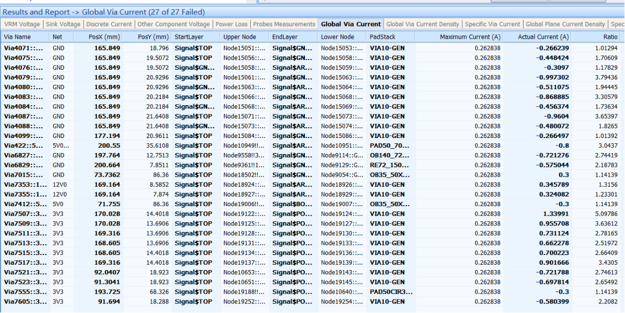Click the Upper Node column header
This screenshot has height=313, width=625.
244,37
